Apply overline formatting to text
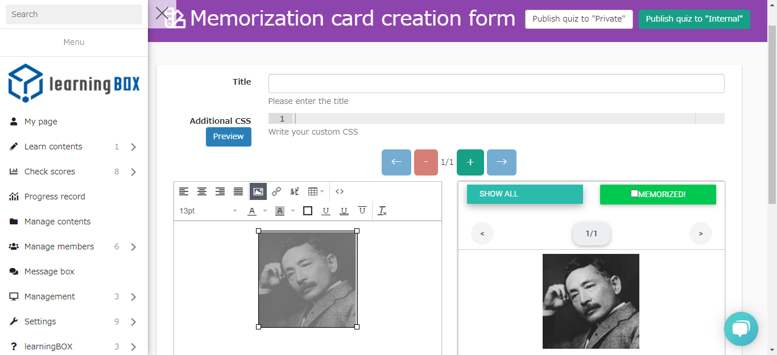The image size is (777, 355). tap(362, 211)
